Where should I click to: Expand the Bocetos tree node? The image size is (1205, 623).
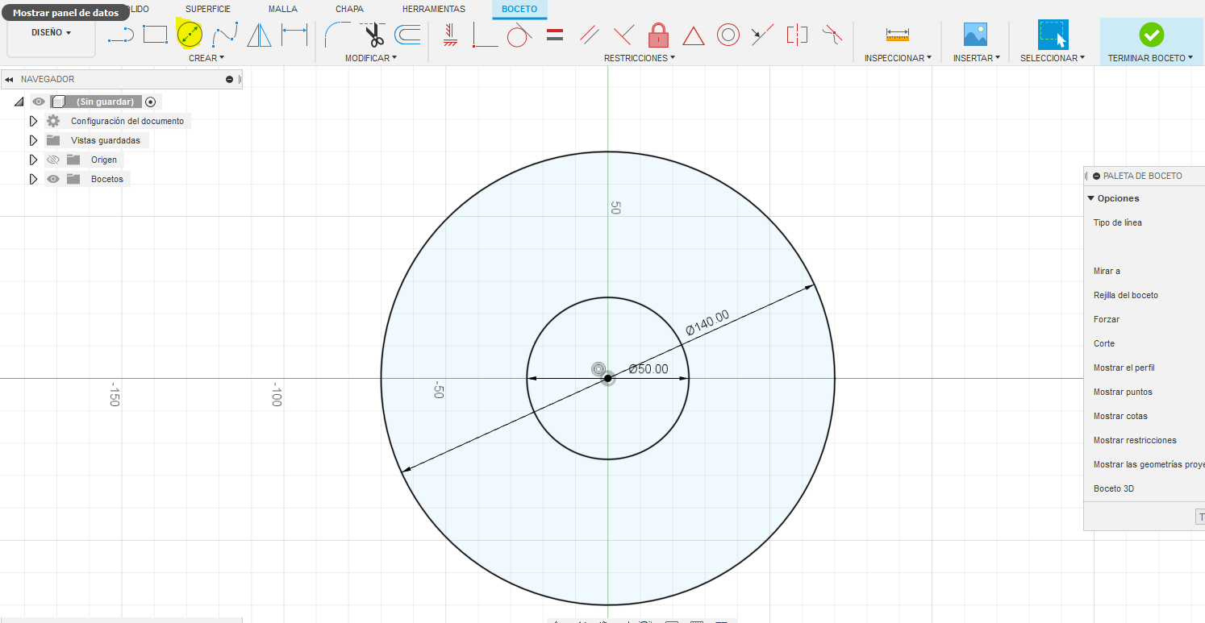click(33, 179)
